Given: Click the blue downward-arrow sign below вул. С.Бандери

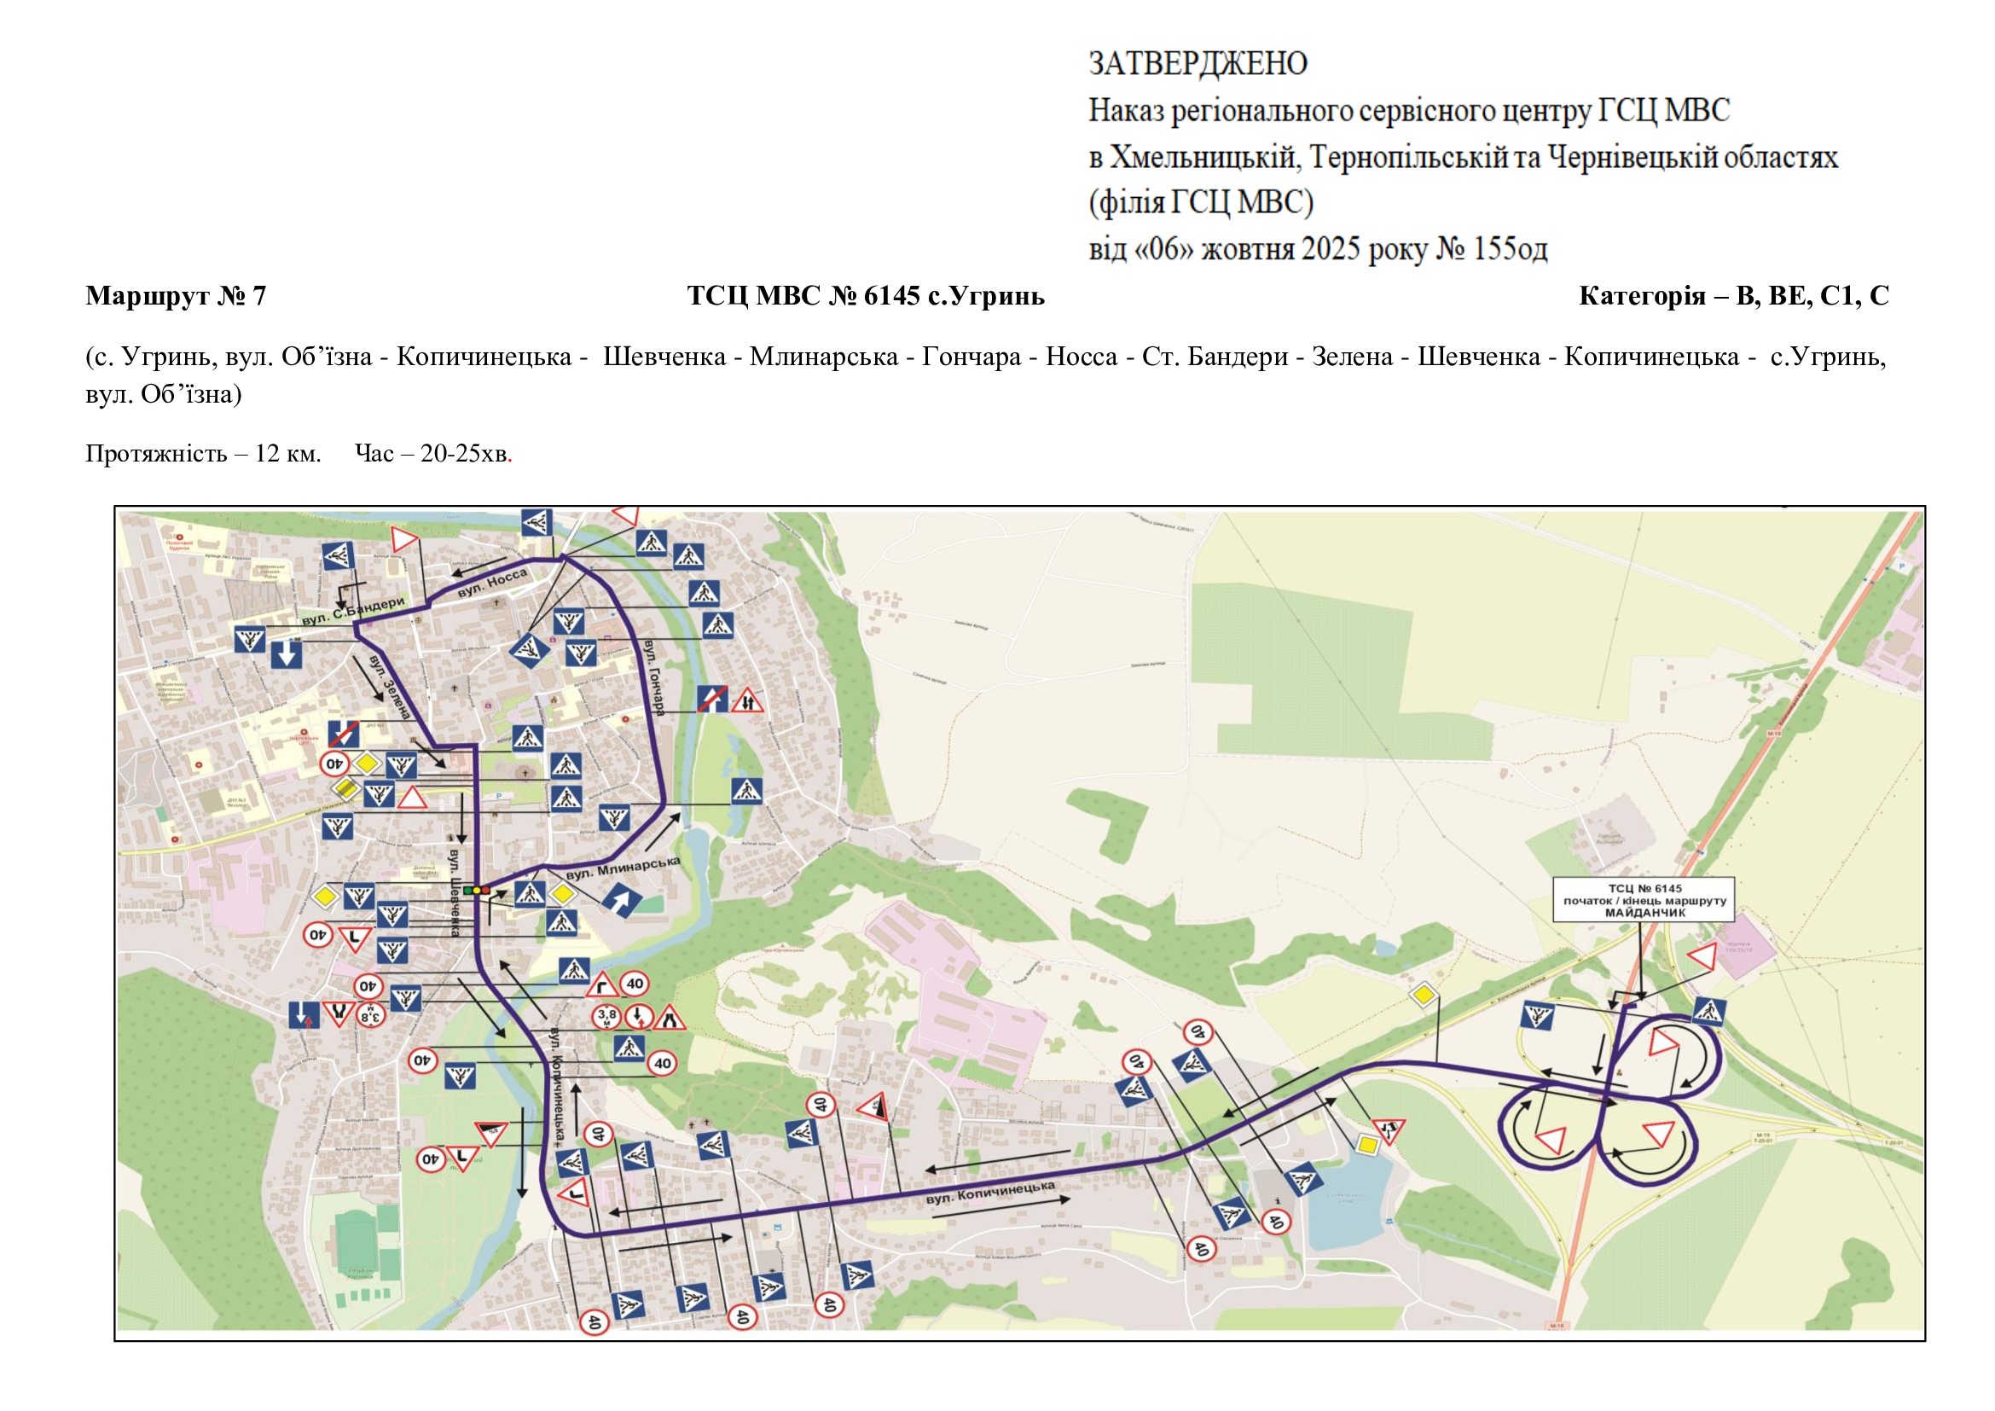Looking at the screenshot, I should pyautogui.click(x=287, y=653).
